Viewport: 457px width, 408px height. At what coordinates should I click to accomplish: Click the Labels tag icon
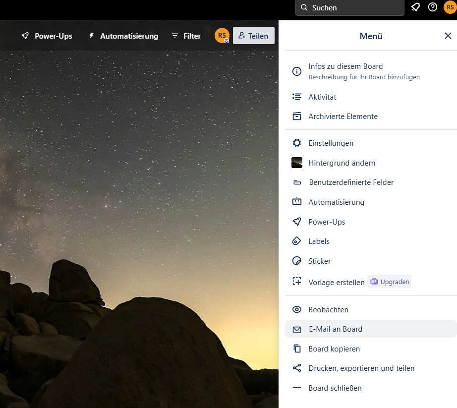297,241
